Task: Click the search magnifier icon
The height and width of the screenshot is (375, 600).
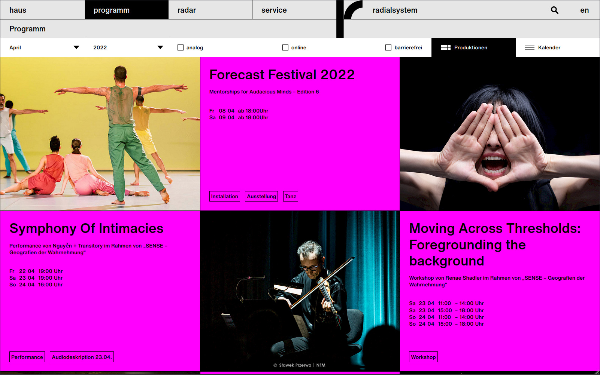Action: click(554, 10)
